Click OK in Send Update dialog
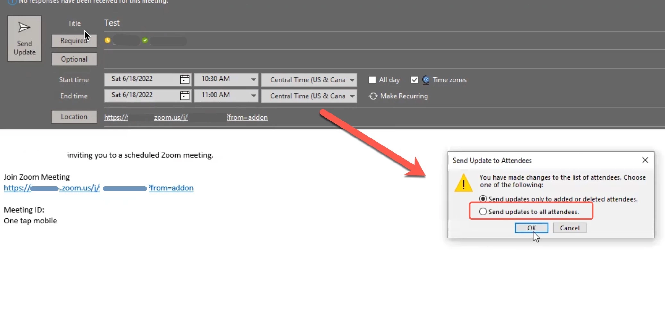 click(531, 228)
